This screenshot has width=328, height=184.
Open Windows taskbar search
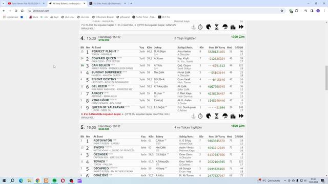pos(12,180)
